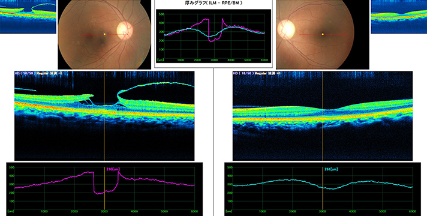Click the yellow fovea marker on right eye fundus
The height and width of the screenshot is (216, 427).
(x=104, y=34)
